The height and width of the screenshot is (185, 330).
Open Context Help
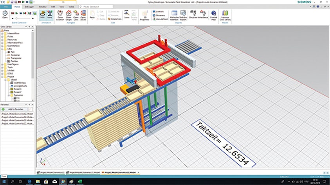[213, 15]
